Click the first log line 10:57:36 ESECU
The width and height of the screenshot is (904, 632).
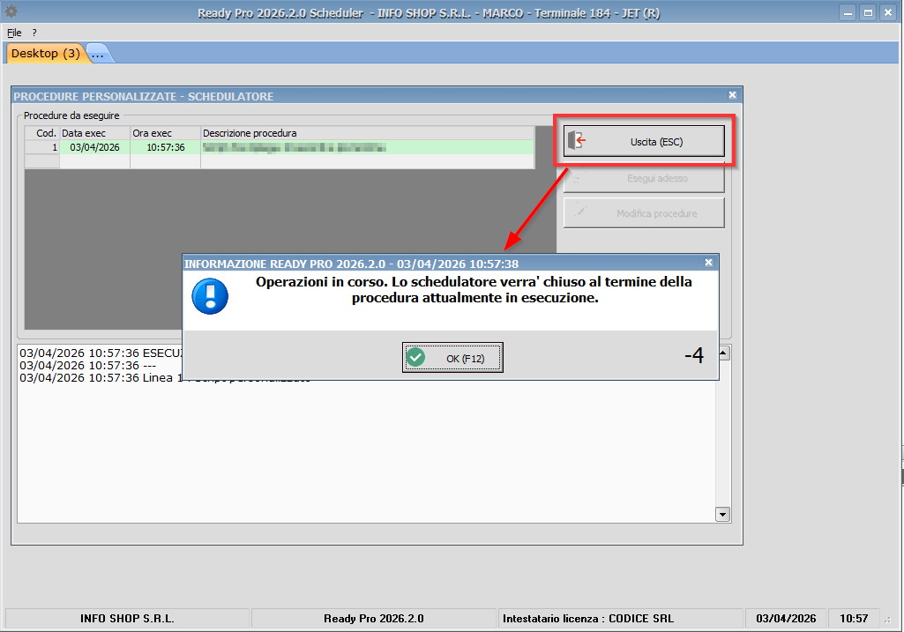tap(101, 353)
